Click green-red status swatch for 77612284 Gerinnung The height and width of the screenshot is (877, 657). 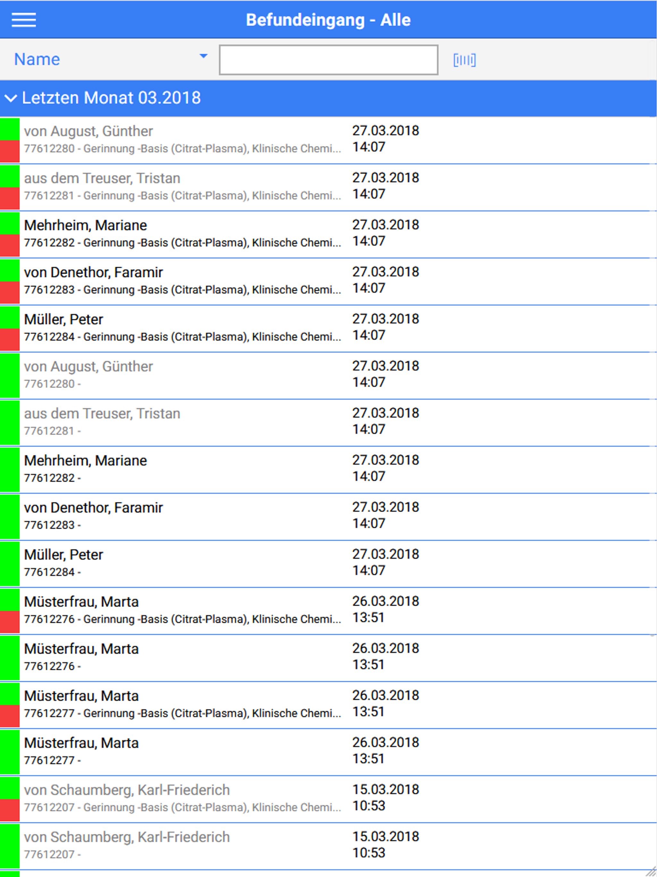10,328
